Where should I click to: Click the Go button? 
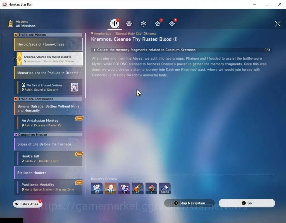247,203
